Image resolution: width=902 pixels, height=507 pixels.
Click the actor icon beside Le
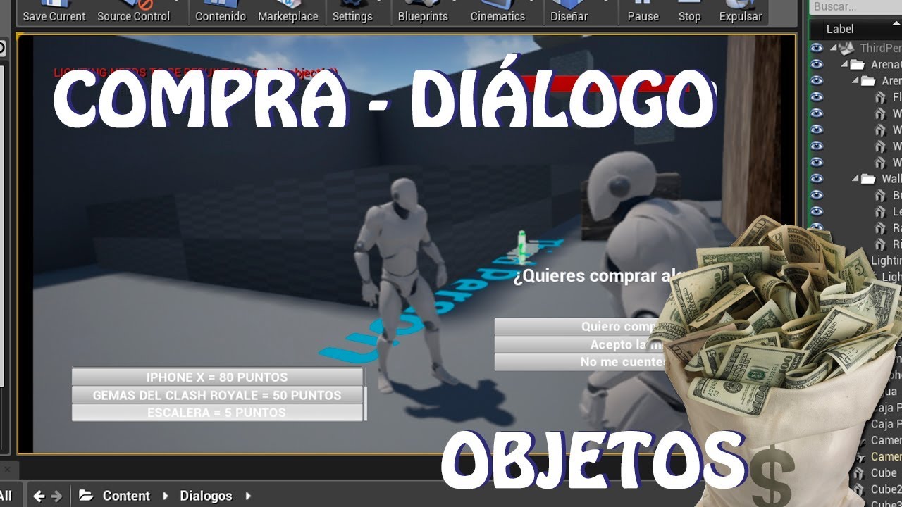pos(880,211)
